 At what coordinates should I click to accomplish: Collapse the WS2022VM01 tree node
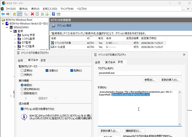pos(7,27)
